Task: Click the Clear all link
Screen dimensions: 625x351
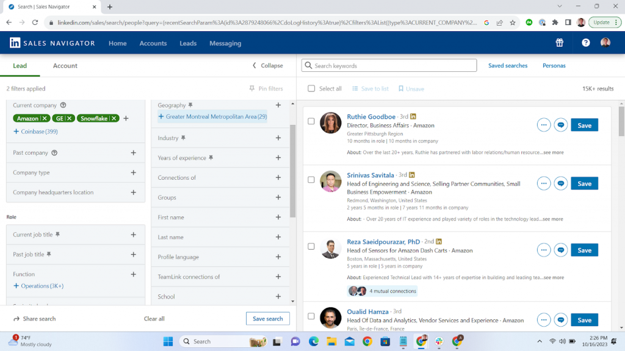Action: tap(154, 318)
